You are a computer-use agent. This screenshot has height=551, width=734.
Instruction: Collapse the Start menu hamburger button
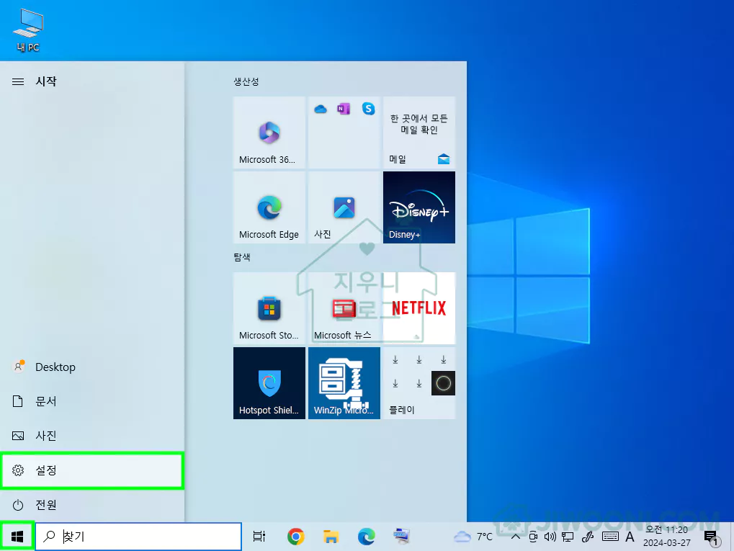(18, 82)
